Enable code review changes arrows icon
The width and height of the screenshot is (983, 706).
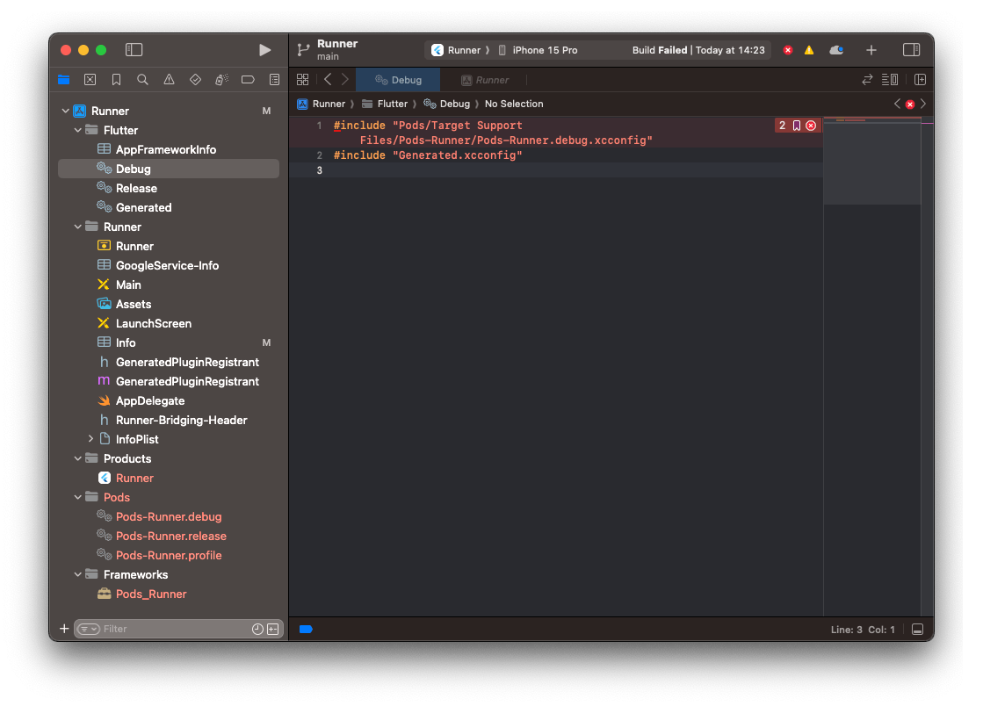pos(867,80)
